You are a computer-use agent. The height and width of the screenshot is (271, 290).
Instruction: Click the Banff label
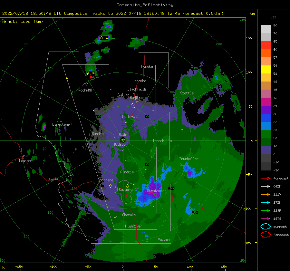pos(53,179)
